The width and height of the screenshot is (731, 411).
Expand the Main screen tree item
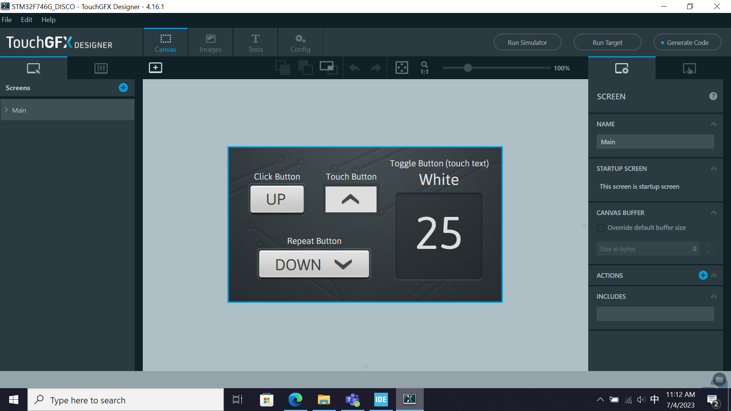(6, 110)
